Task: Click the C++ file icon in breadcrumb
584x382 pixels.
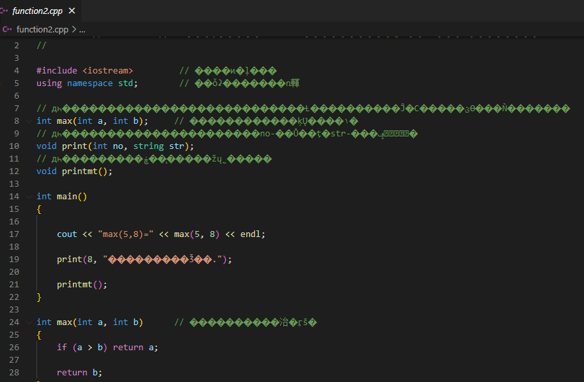Action: click(x=7, y=29)
